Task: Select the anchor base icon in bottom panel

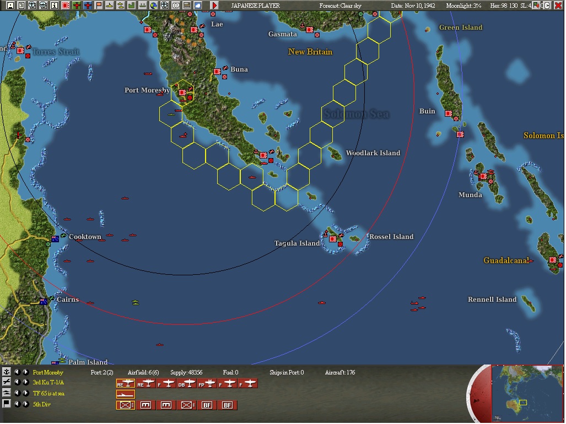Action: (x=6, y=371)
